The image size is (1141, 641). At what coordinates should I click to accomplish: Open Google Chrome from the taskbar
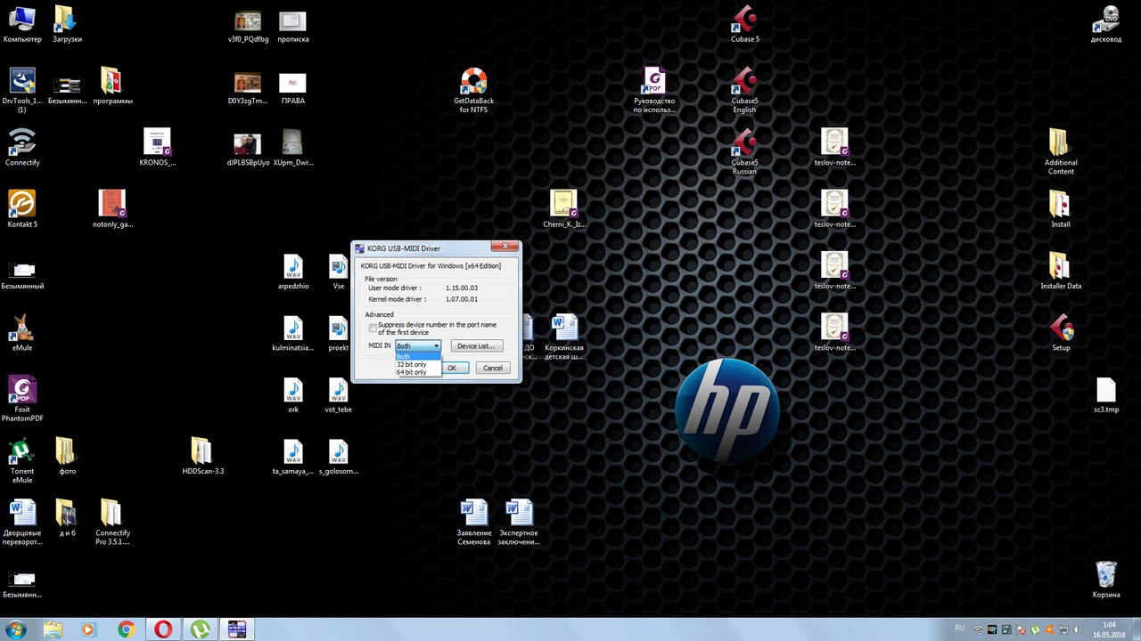pos(126,629)
